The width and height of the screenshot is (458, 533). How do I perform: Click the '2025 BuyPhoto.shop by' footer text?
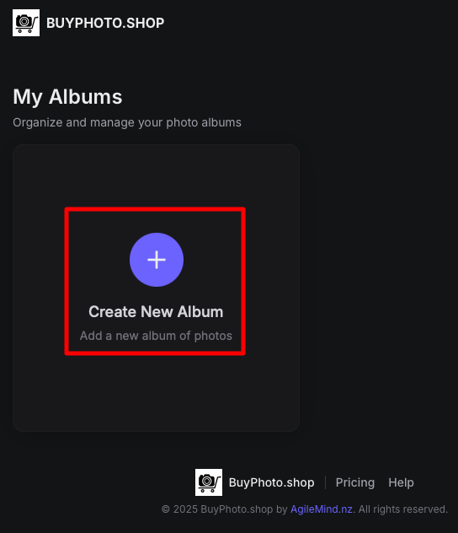click(231, 509)
